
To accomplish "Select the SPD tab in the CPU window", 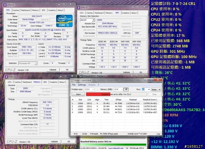I will coord(44,10).
